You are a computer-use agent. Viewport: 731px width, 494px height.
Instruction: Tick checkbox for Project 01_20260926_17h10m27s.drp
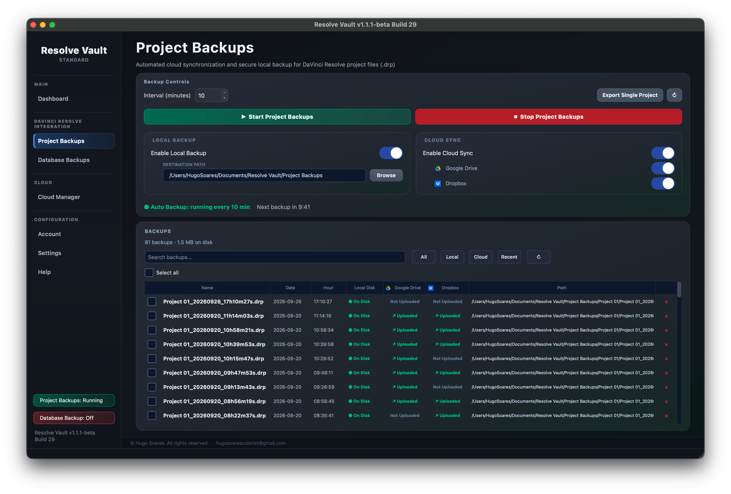point(152,302)
